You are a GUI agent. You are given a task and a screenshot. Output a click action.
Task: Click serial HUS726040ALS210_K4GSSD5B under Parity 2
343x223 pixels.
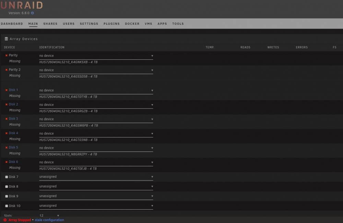coord(64,76)
